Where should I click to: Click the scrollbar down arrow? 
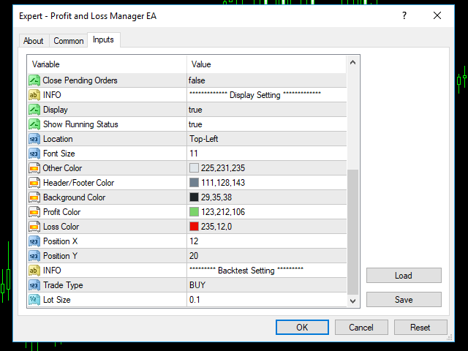pos(352,301)
